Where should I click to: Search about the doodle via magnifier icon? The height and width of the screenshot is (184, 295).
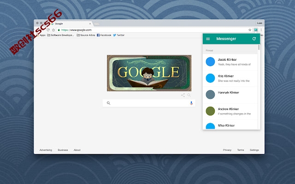click(189, 95)
